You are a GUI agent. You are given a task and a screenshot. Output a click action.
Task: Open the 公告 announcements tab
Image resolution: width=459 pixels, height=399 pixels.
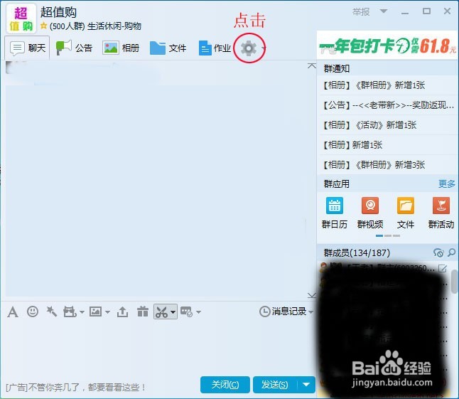click(x=75, y=48)
